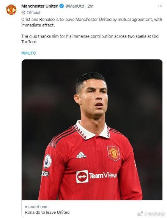Image resolution: width=167 pixels, height=218 pixels.
Task: Open the Manchester United crest profile avatar
Action: tap(11, 9)
